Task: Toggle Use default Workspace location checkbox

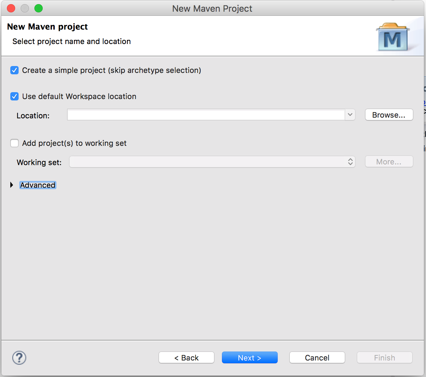Action: [x=14, y=96]
